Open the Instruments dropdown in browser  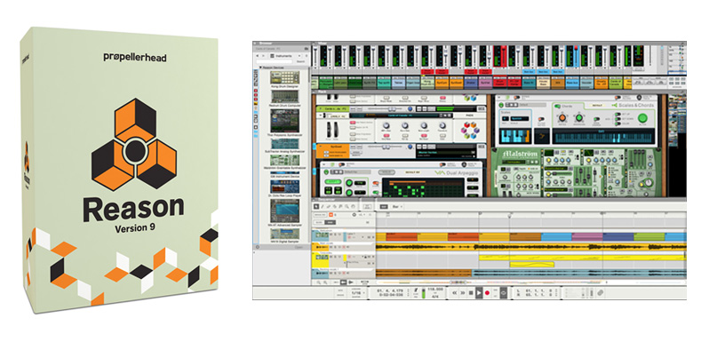coord(285,56)
